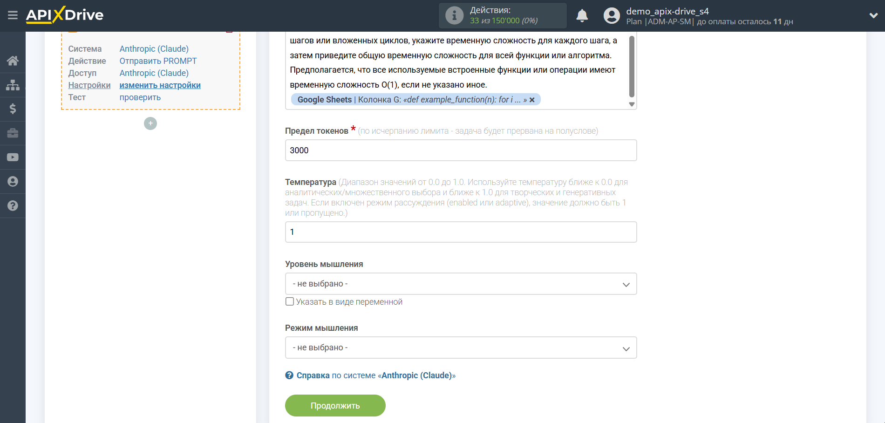Click the briefcase icon in sidebar

13,133
